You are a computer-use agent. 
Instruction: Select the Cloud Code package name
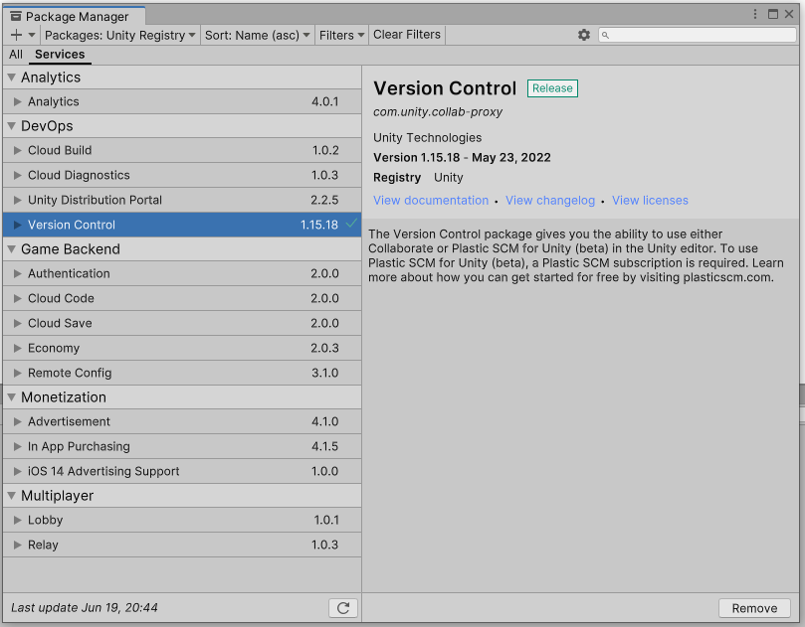pyautogui.click(x=61, y=298)
